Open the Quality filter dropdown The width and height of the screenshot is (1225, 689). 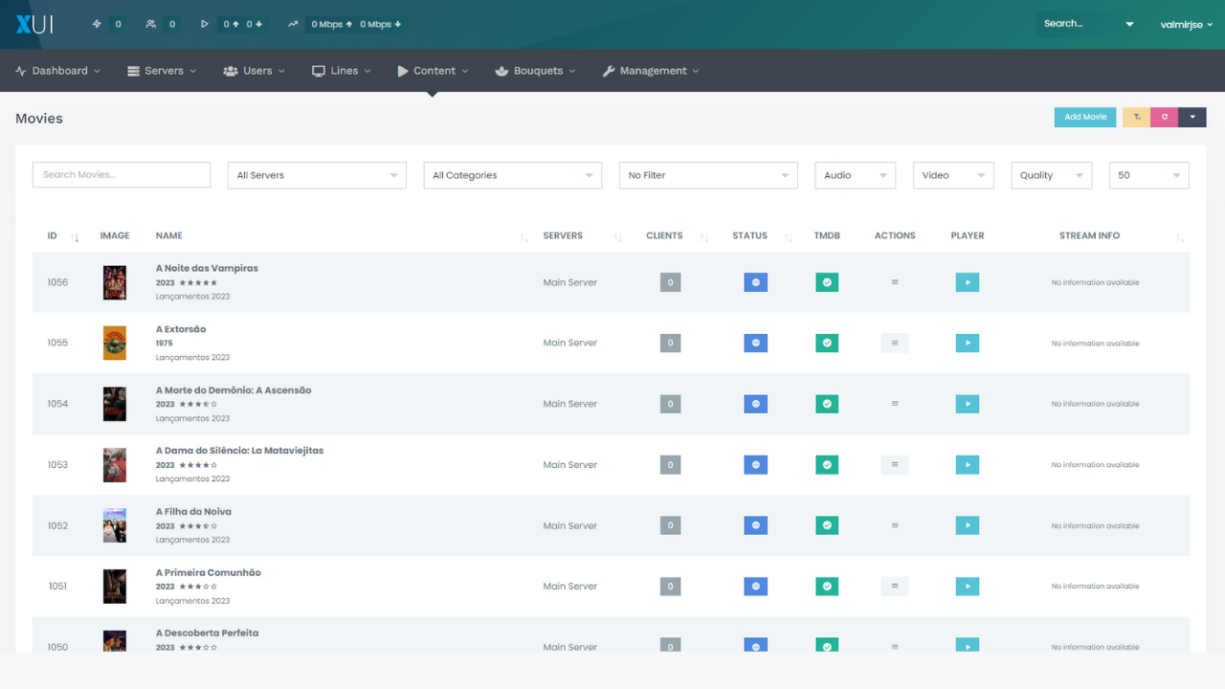[x=1052, y=175]
